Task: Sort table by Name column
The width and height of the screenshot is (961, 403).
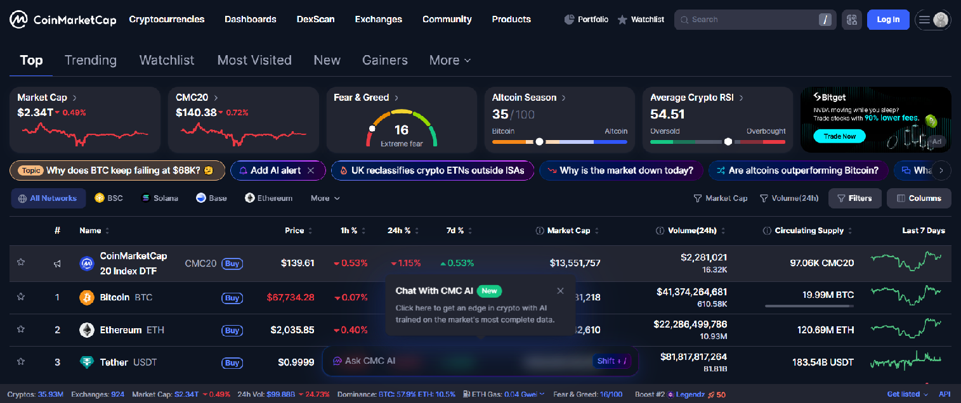Action: tap(95, 231)
